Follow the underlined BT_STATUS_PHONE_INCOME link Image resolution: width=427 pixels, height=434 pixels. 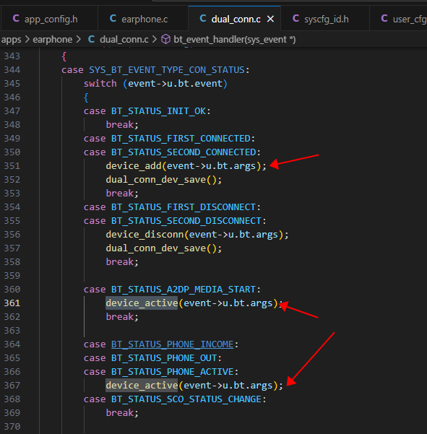click(x=172, y=344)
